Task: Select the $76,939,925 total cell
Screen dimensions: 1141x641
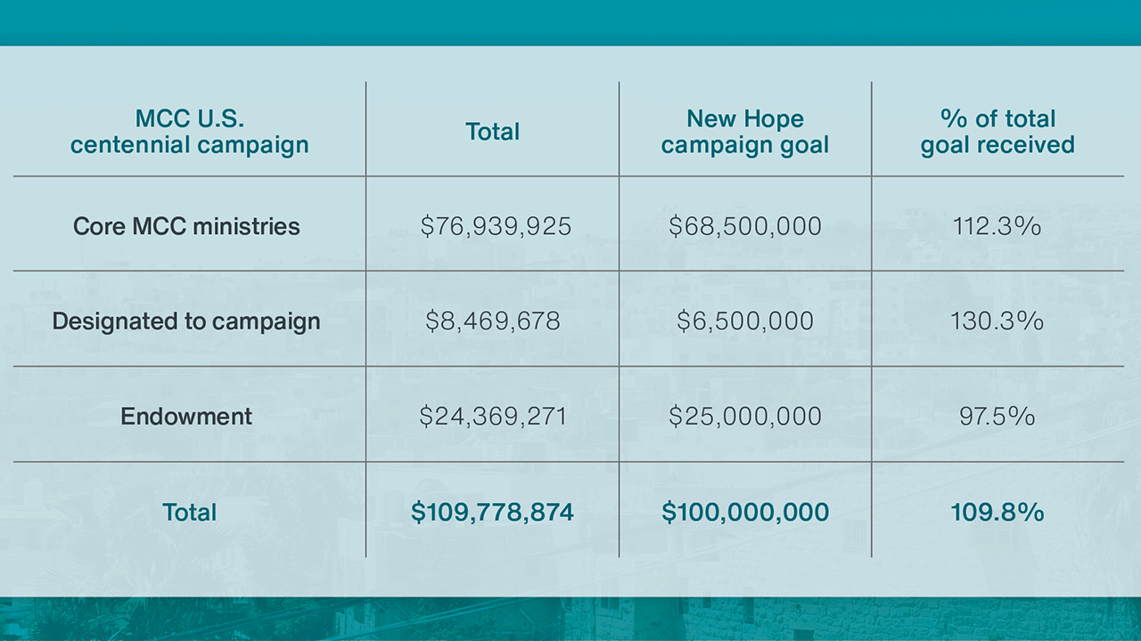Action: (496, 226)
